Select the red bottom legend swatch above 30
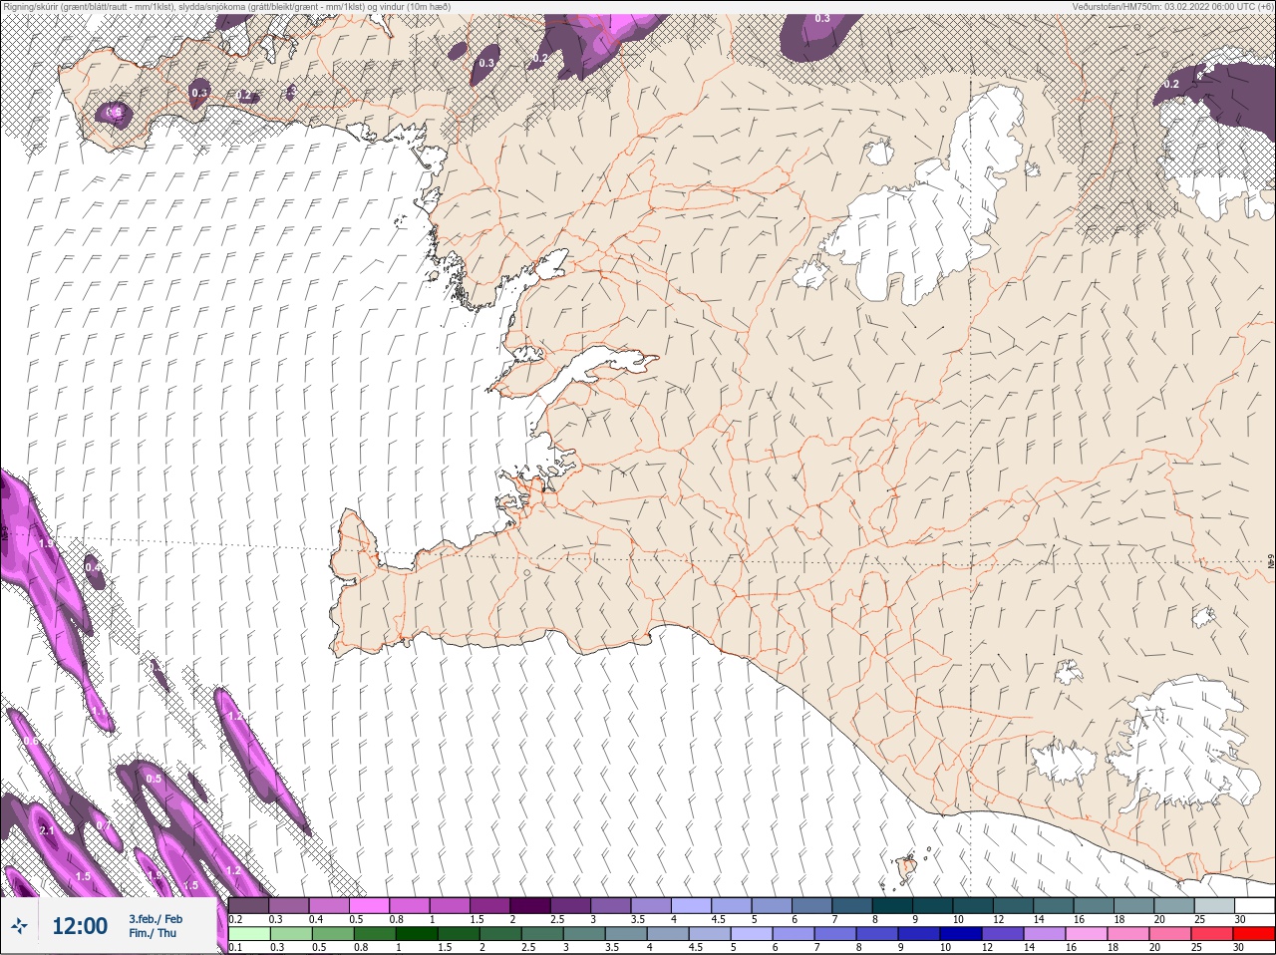This screenshot has height=955, width=1276. 1254,934
